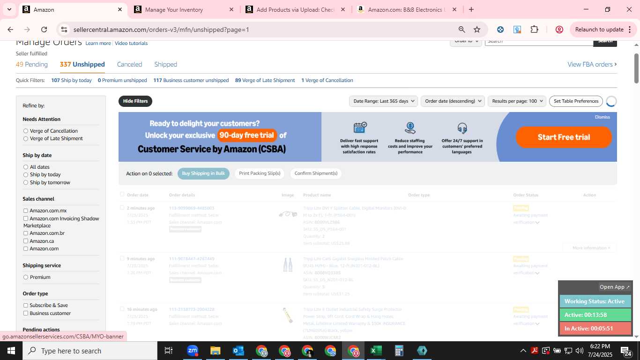Open Excel from the taskbar
Screen dimensions: 640x360
pyautogui.click(x=376, y=351)
